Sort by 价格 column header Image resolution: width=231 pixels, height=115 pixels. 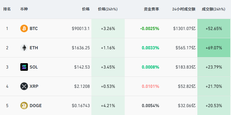point(86,9)
